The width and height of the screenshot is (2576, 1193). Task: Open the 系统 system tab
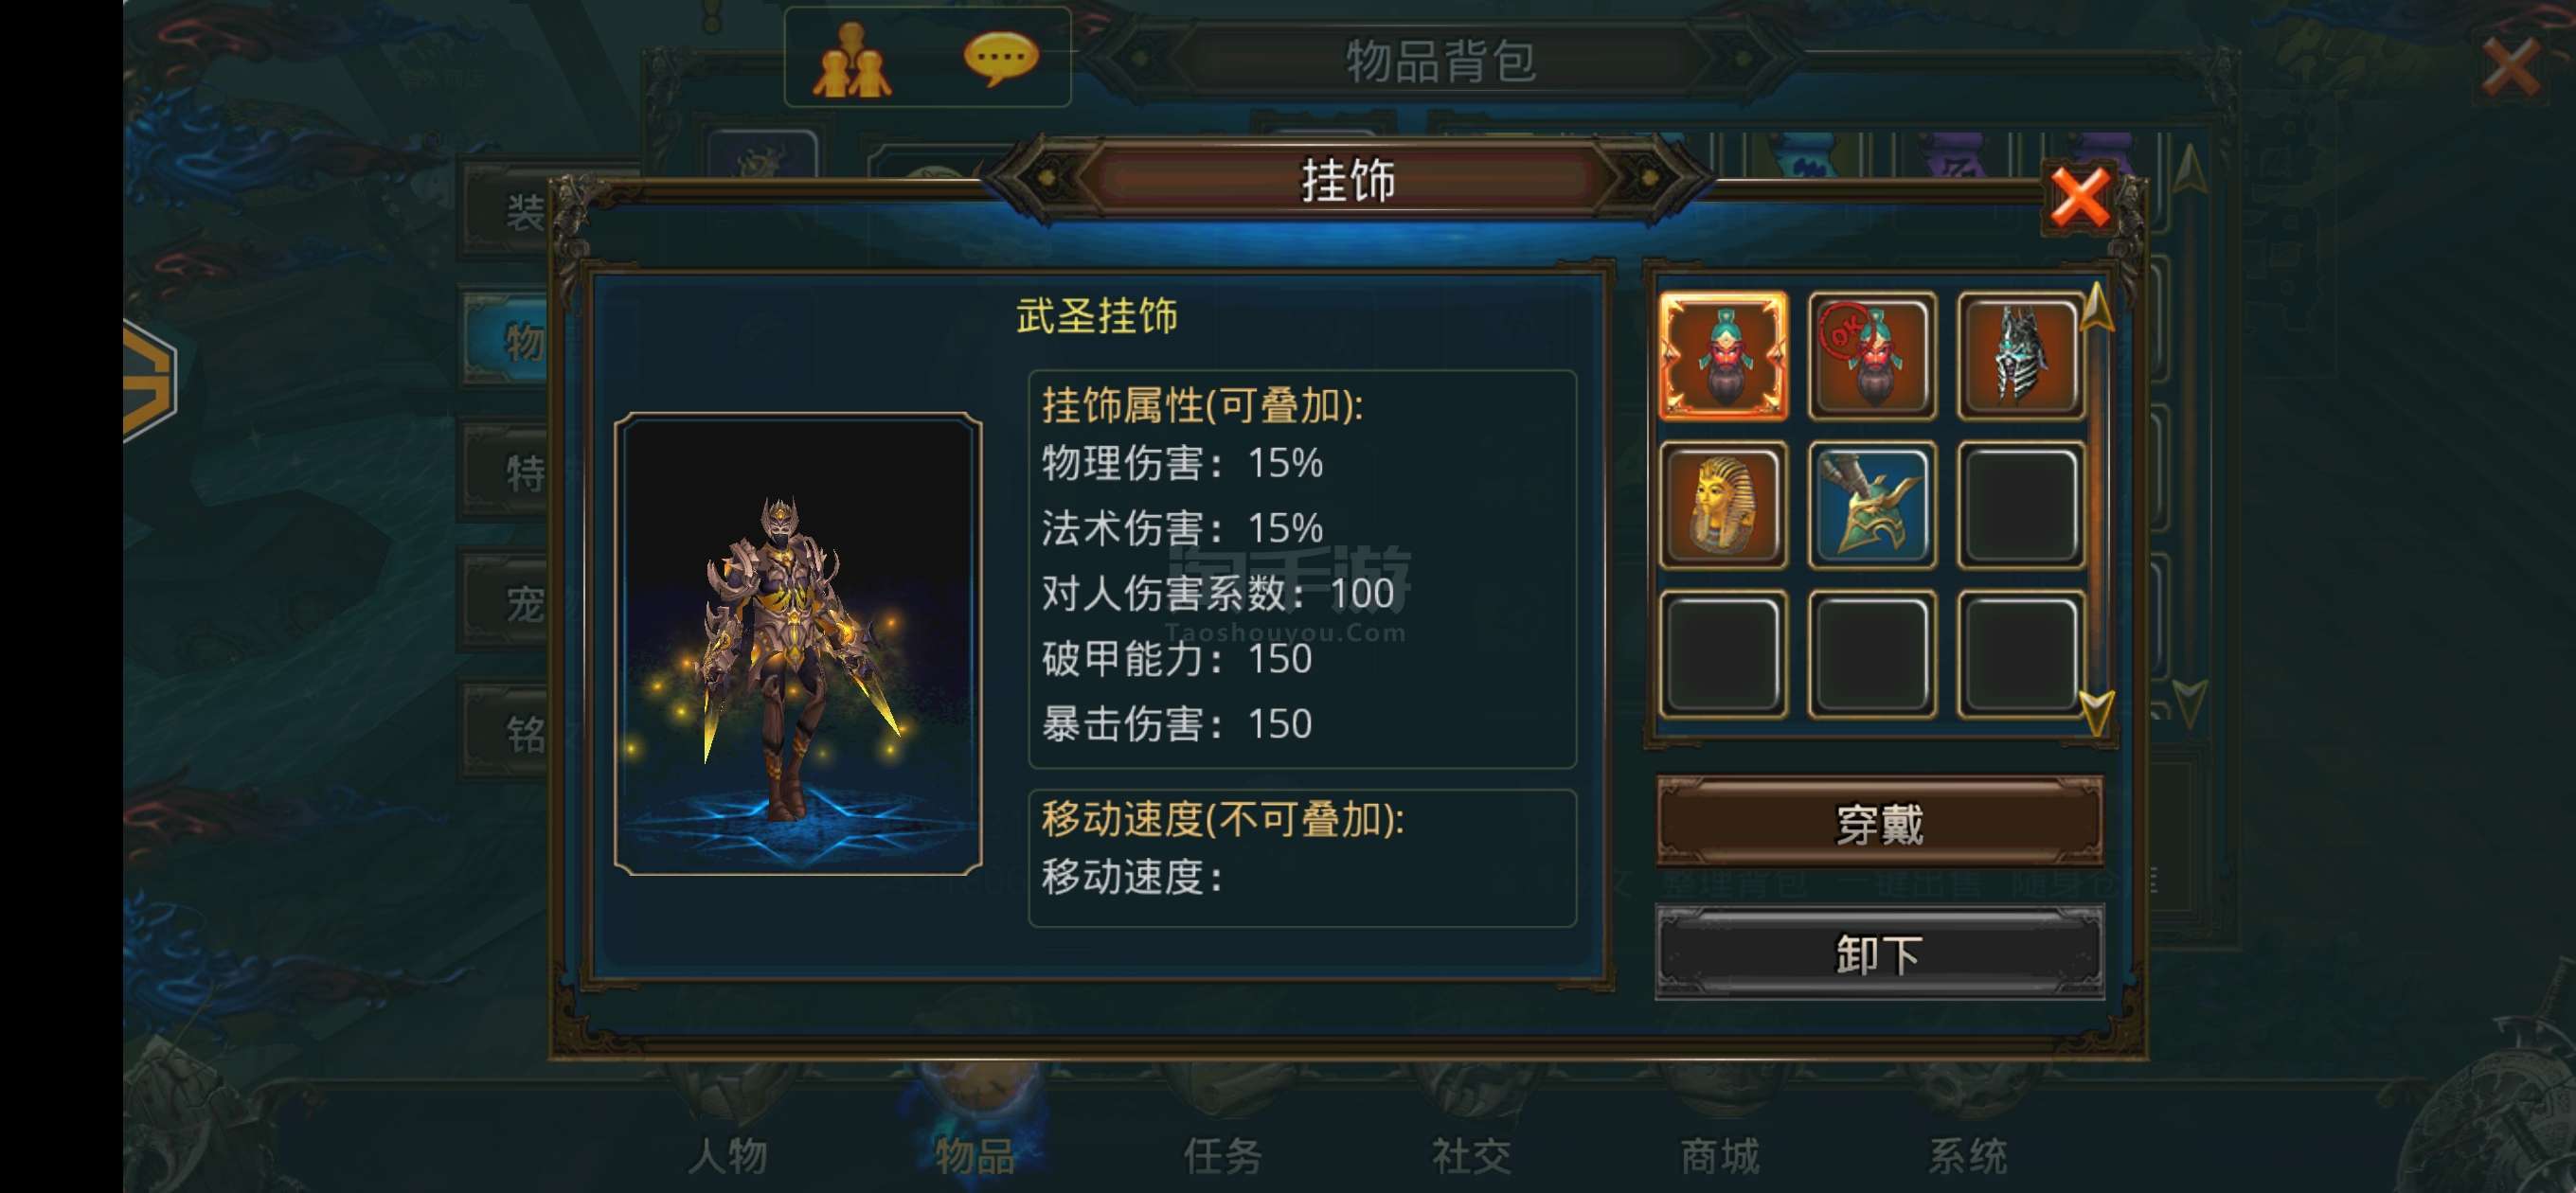click(1967, 1155)
